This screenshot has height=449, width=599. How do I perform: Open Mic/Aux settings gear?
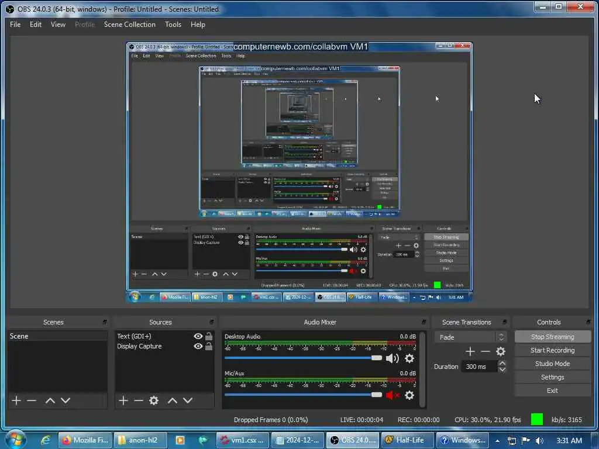pos(409,395)
